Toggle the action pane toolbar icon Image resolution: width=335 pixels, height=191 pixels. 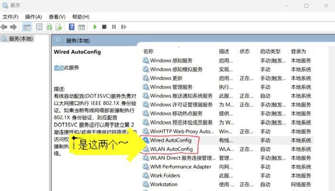pos(81,27)
